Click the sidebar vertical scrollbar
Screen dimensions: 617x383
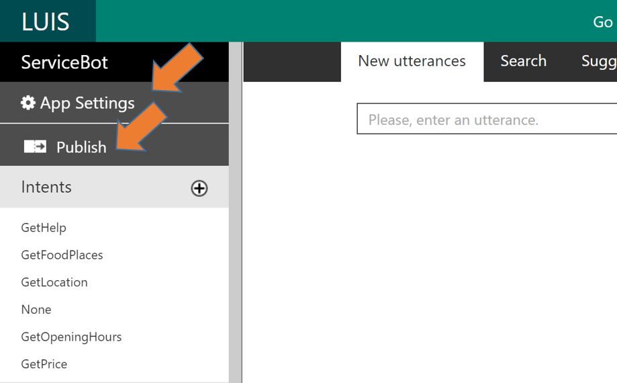235,212
